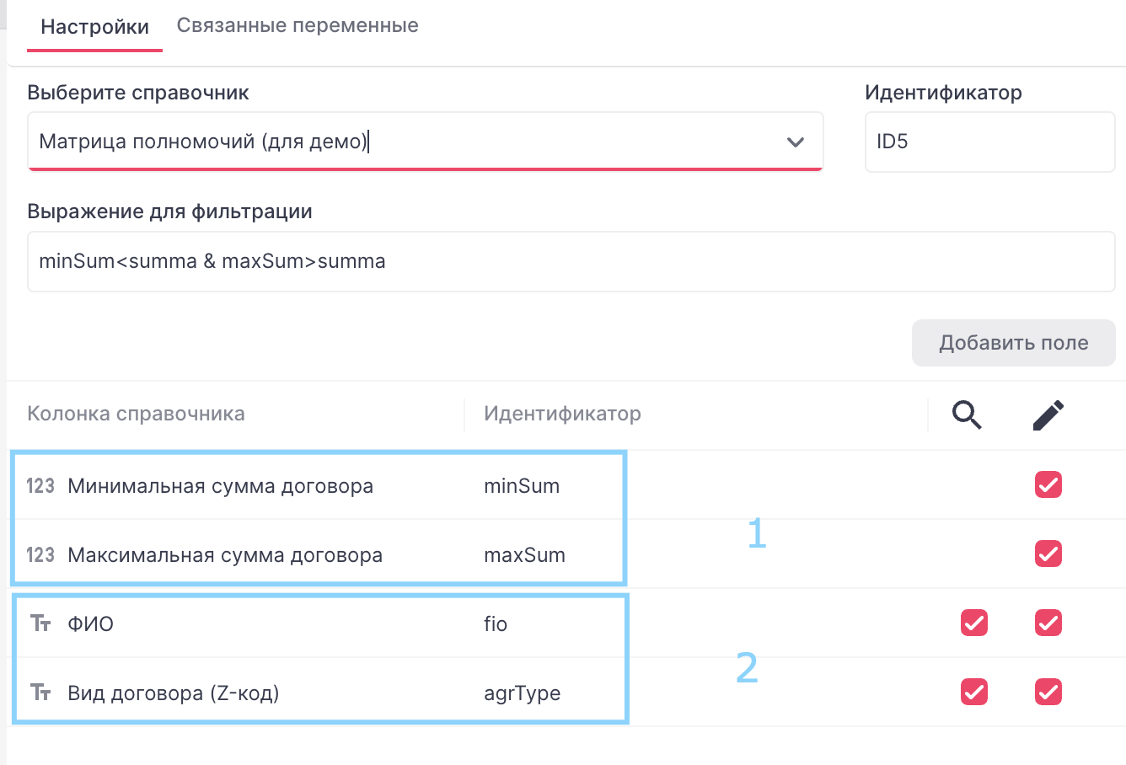Click the search magnifier column icon
The width and height of the screenshot is (1126, 765).
pos(967,415)
